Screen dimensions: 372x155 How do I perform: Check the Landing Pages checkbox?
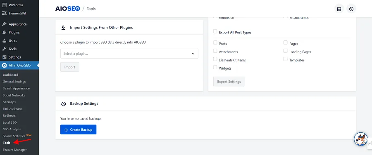point(285,51)
